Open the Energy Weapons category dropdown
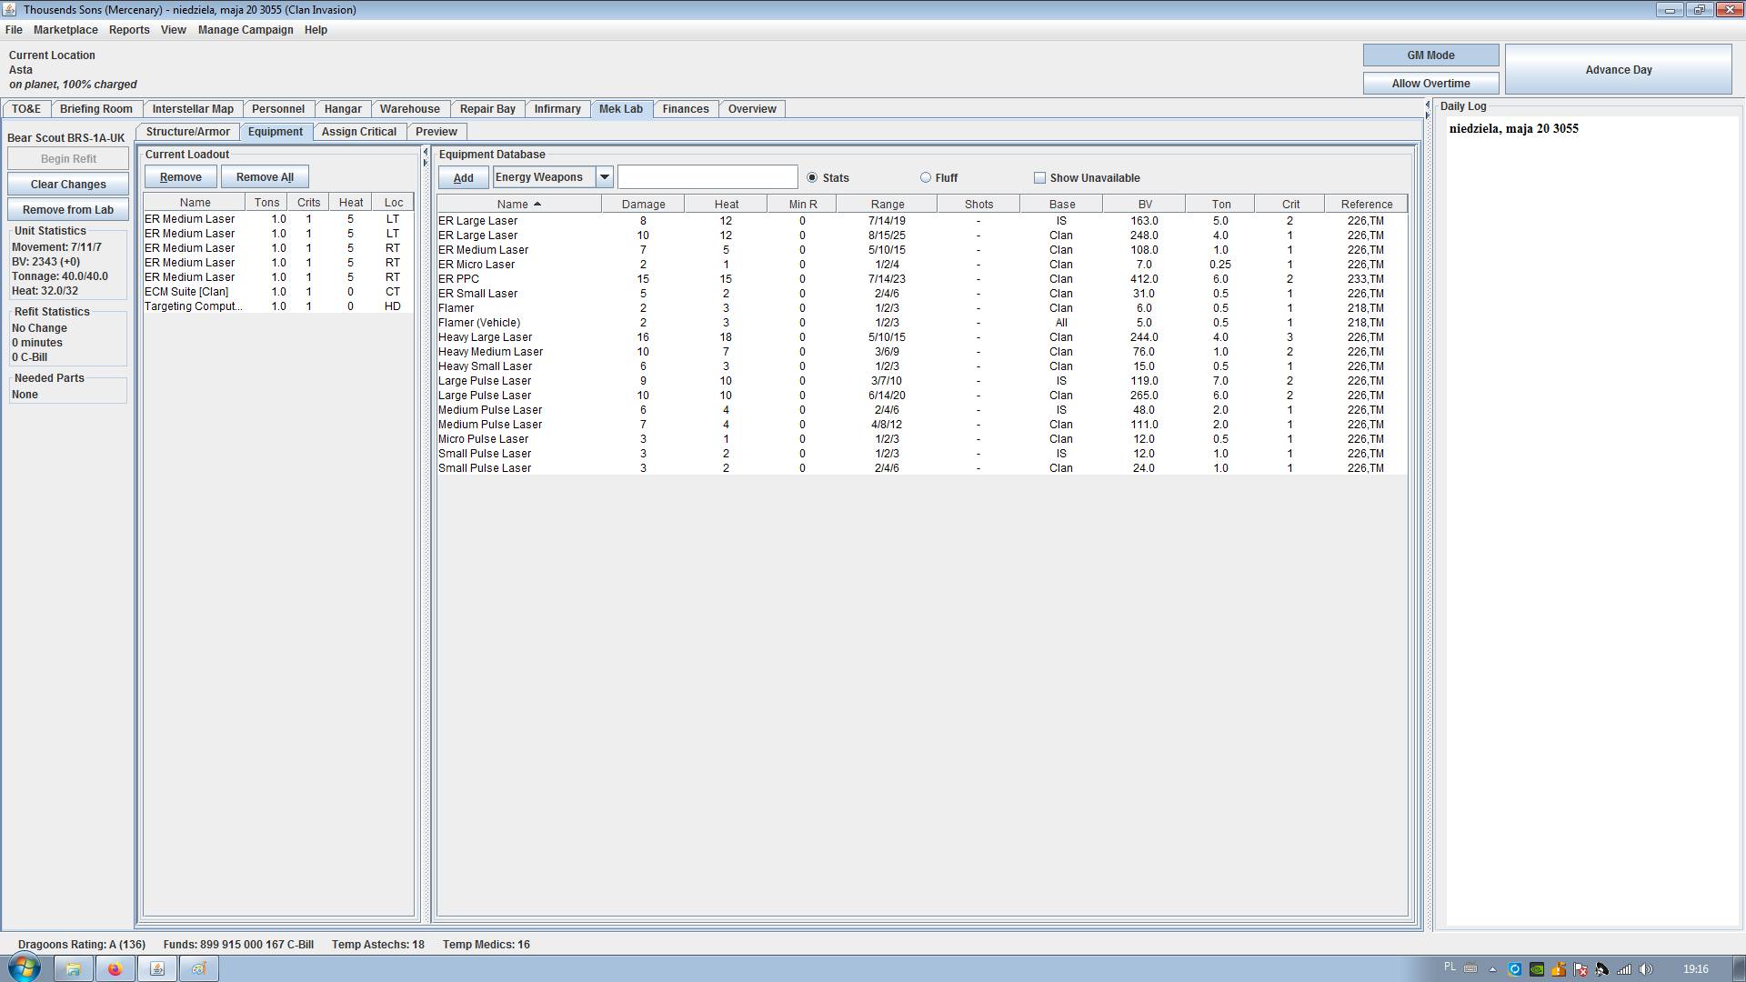The image size is (1746, 982). tap(605, 177)
